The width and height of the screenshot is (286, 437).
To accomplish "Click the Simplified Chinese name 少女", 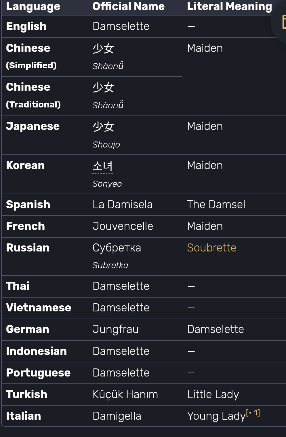I will [x=103, y=48].
